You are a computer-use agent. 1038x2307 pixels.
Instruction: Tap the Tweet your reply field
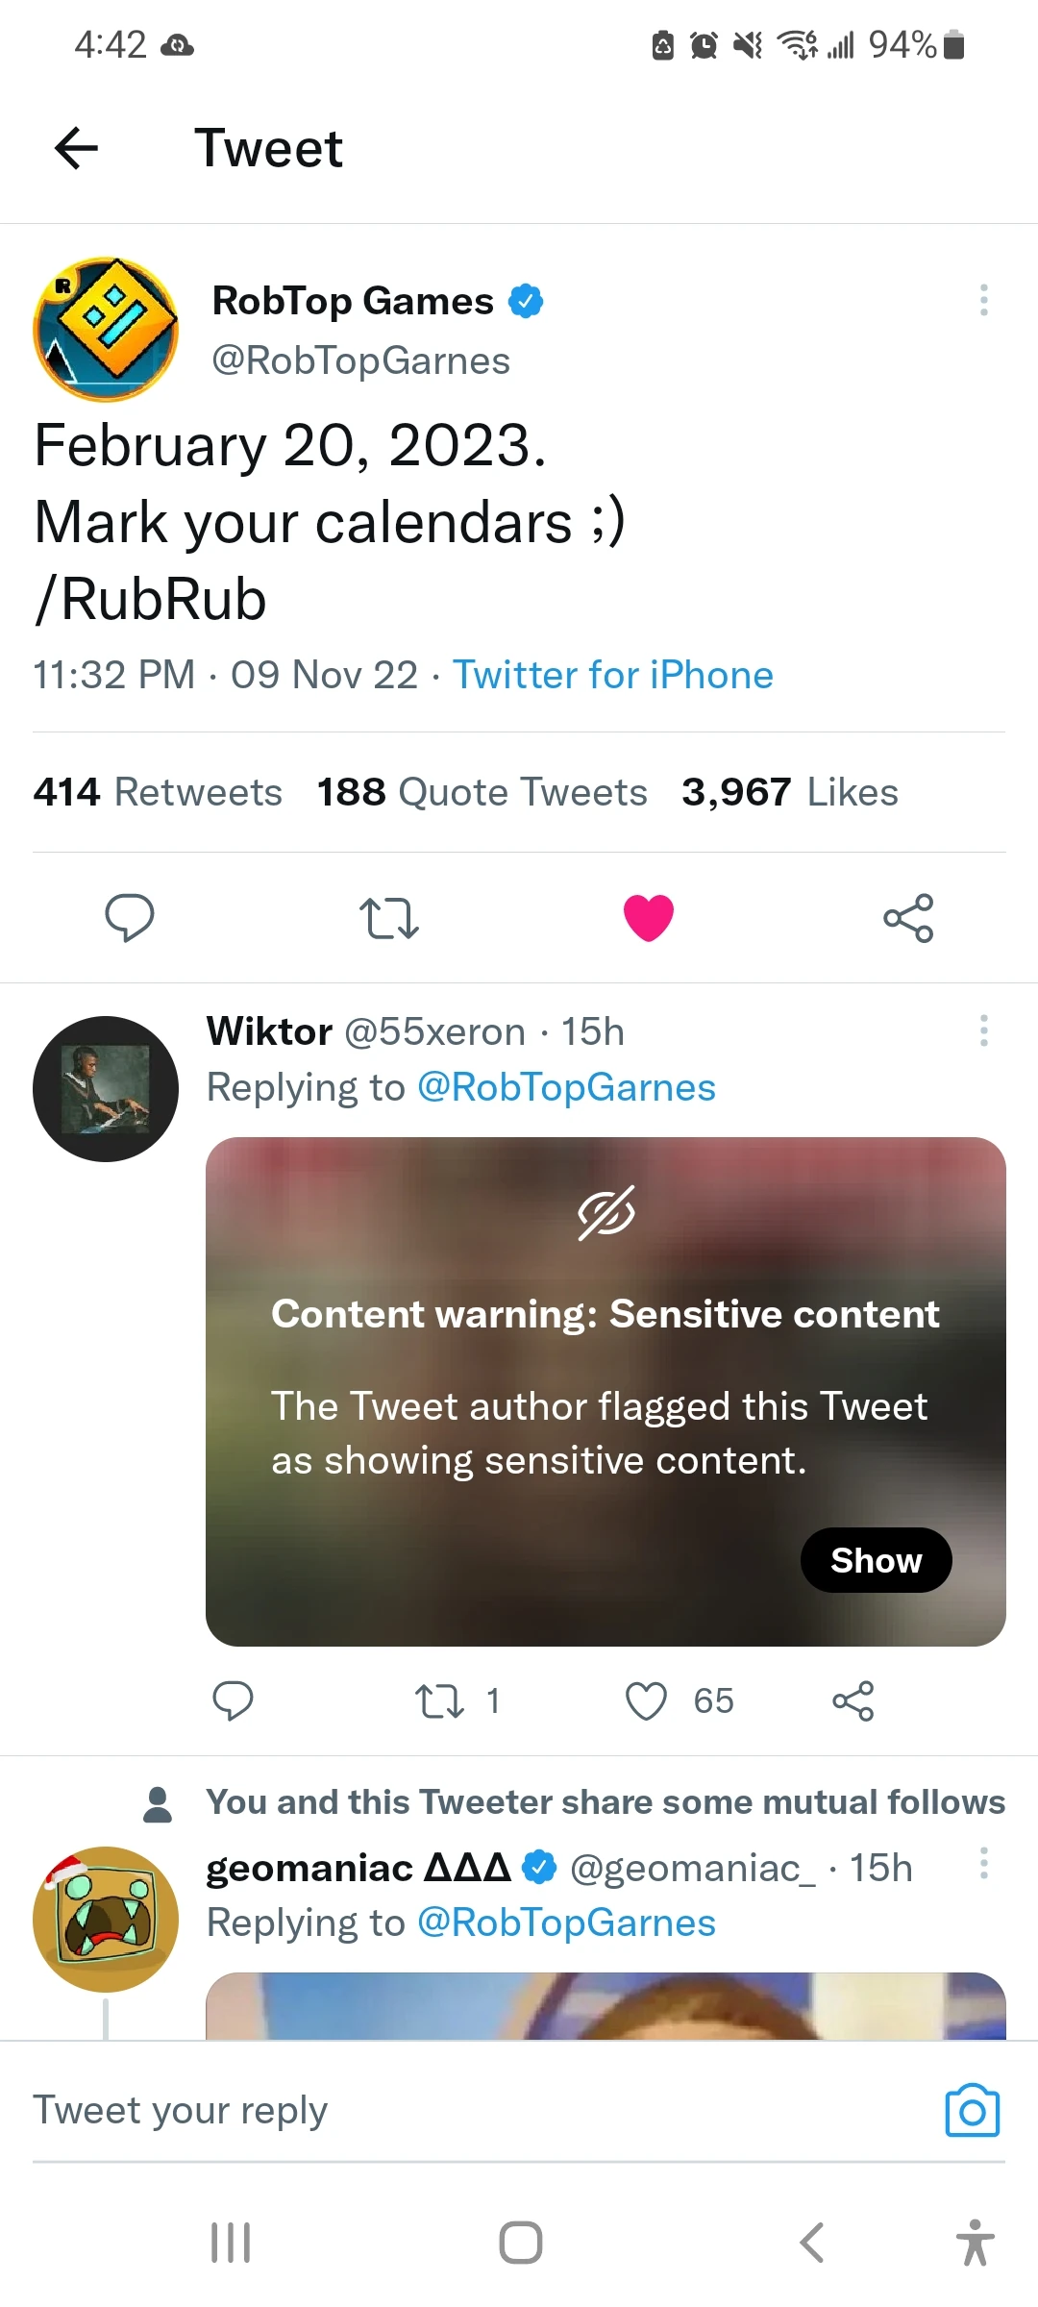pyautogui.click(x=461, y=2110)
